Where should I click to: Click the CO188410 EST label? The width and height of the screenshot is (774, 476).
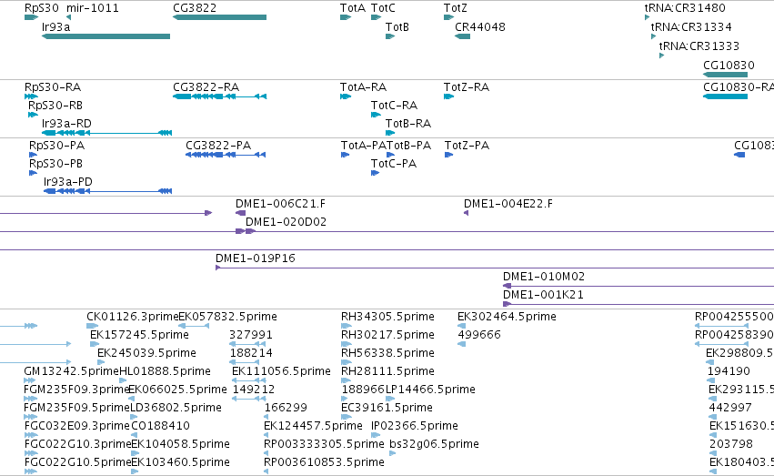coord(160,426)
